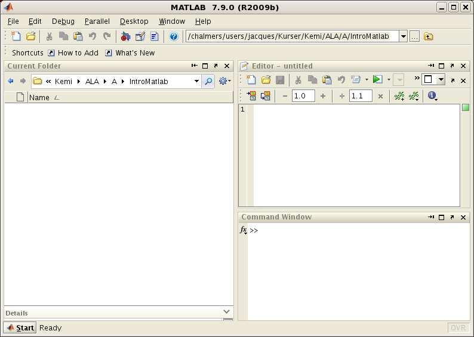Paste icon in Editor toolbar
The height and width of the screenshot is (337, 474).
327,80
